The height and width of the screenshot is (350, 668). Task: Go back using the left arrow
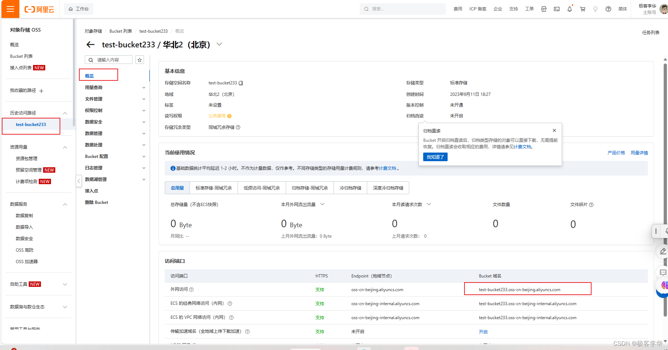(90, 45)
